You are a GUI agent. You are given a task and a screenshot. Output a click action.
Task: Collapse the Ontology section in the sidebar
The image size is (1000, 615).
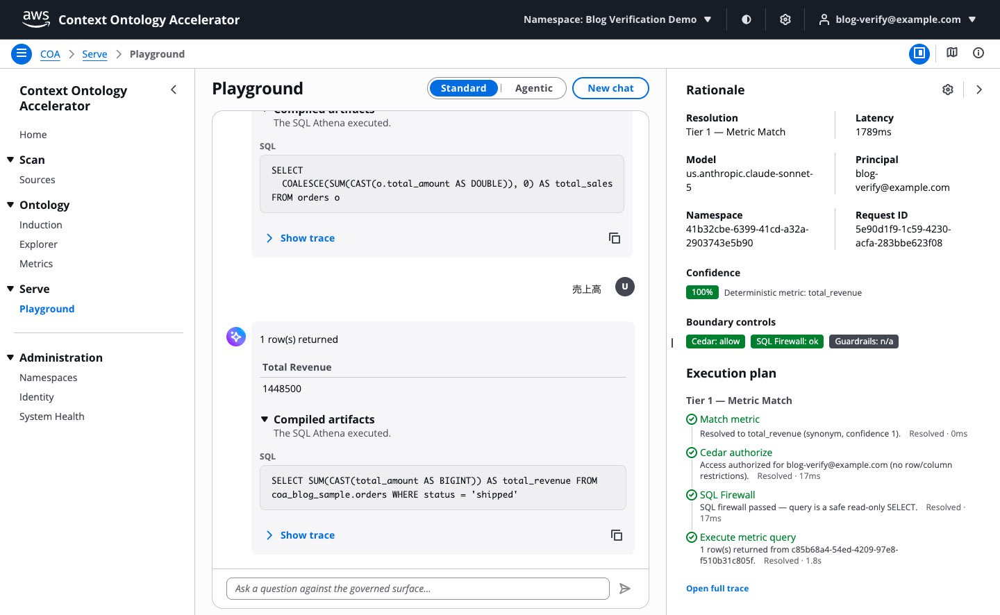pyautogui.click(x=10, y=205)
